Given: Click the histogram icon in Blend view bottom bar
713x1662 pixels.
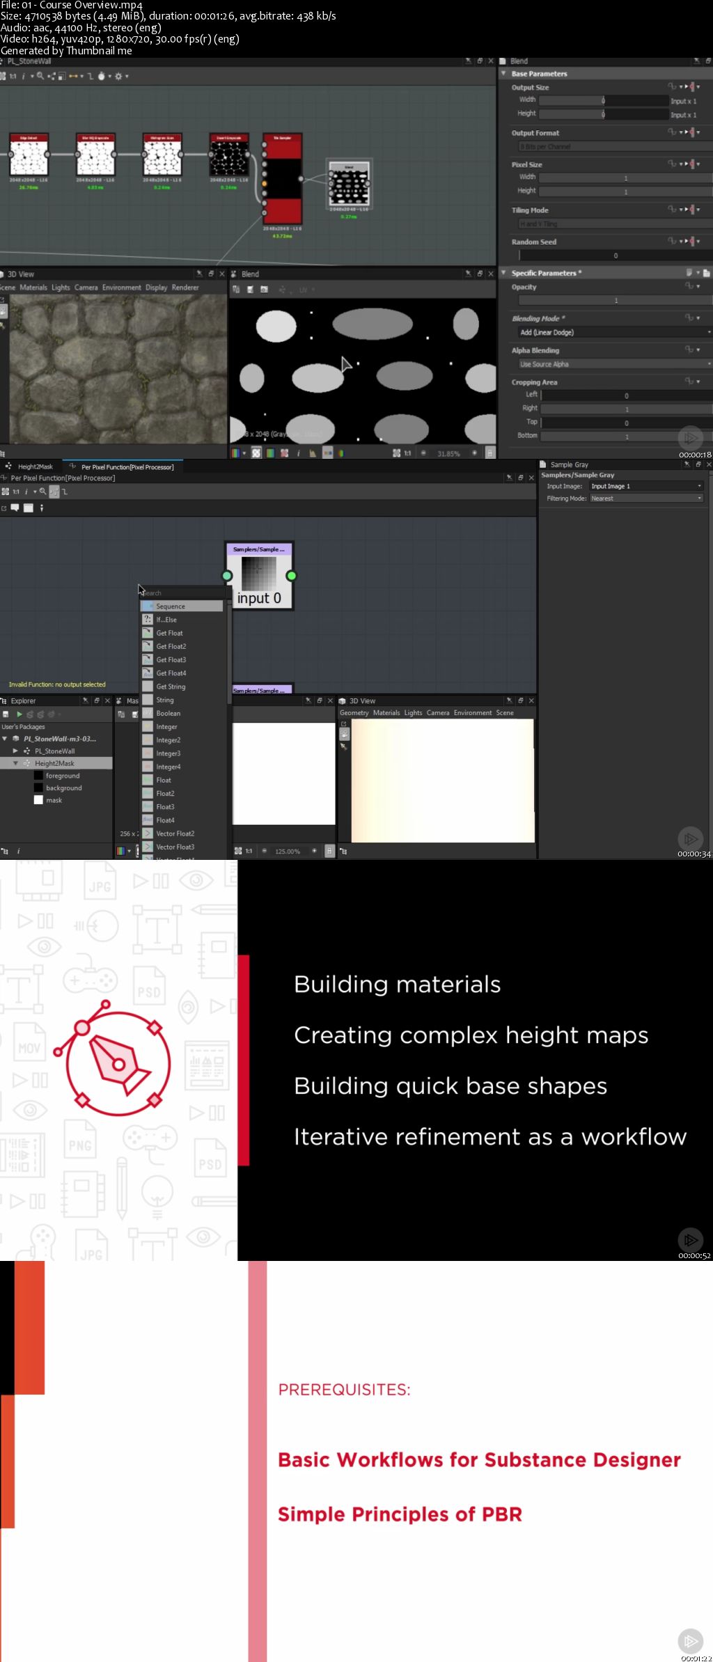Looking at the screenshot, I should 313,453.
